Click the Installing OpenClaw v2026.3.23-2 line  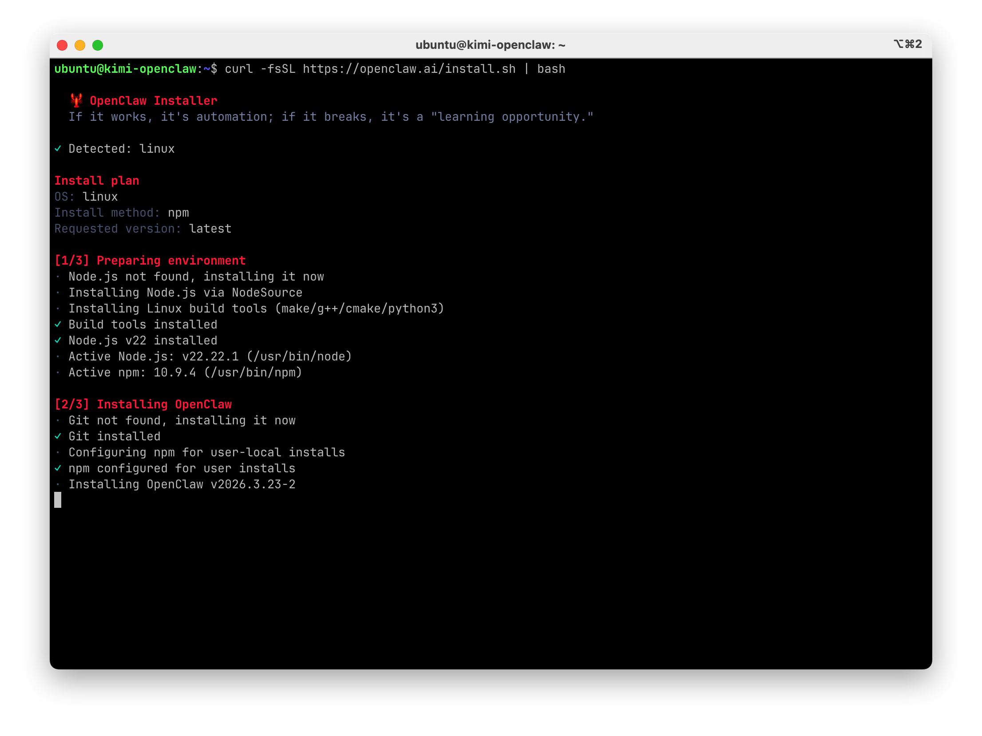click(182, 484)
